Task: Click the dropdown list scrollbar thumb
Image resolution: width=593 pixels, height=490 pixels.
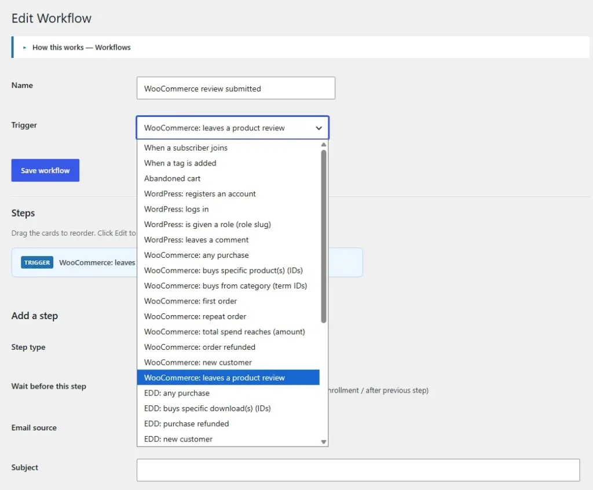Action: coord(323,236)
